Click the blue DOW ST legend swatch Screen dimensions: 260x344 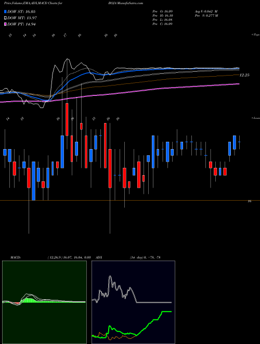point(6,11)
